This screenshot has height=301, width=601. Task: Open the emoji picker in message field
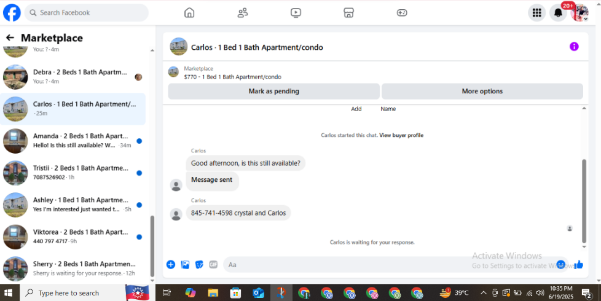point(561,265)
